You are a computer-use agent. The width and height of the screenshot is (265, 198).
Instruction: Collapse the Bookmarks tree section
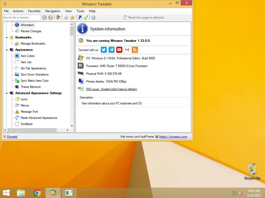coord(6,37)
